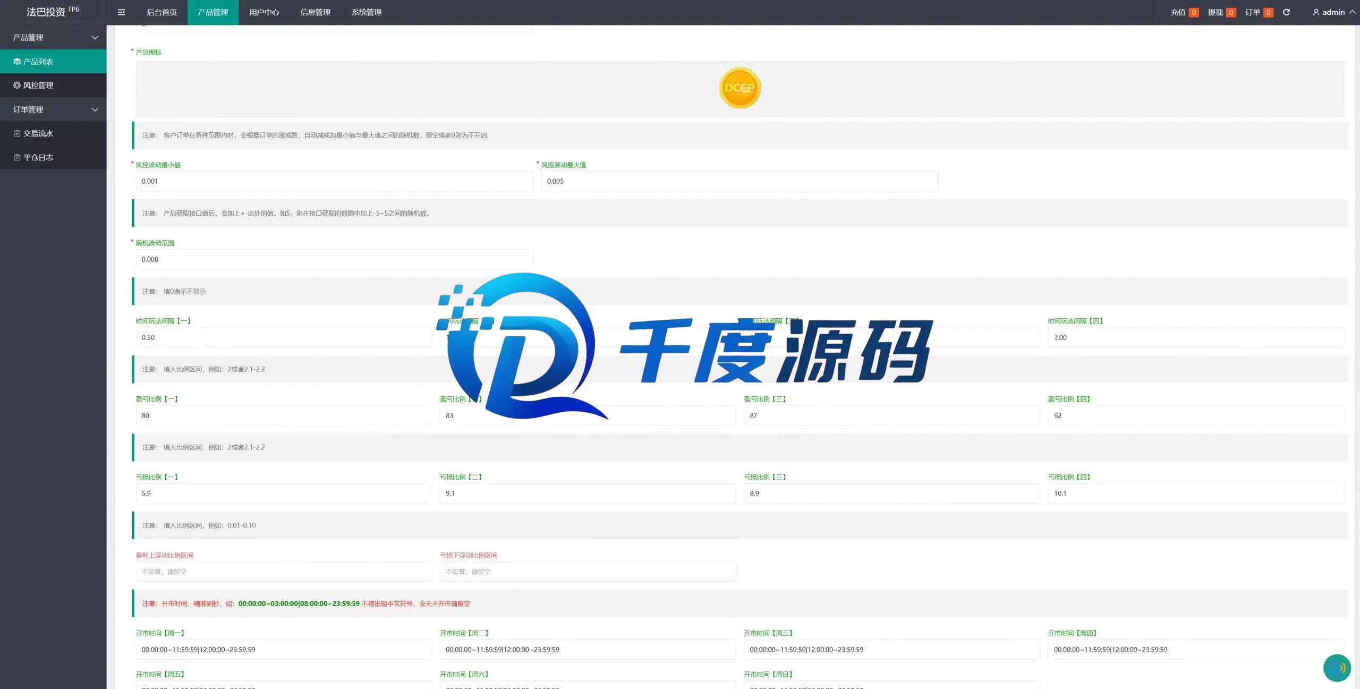Image resolution: width=1360 pixels, height=689 pixels.
Task: Toggle the sidebar collapse hamburger icon
Action: (121, 12)
